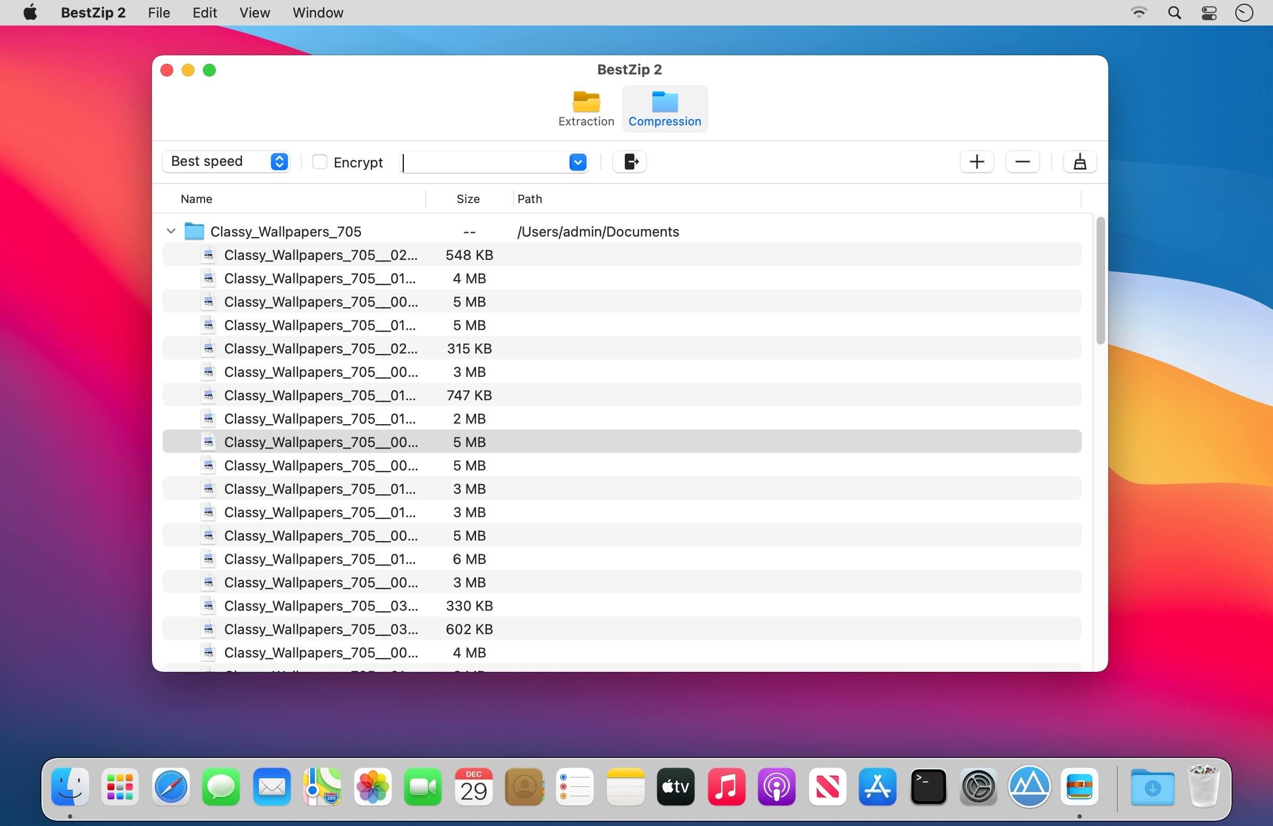Click the minus icon to remove item
The image size is (1273, 826).
[x=1022, y=162]
